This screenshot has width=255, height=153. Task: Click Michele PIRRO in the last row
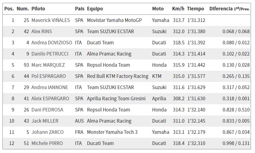pyautogui.click(x=47, y=143)
